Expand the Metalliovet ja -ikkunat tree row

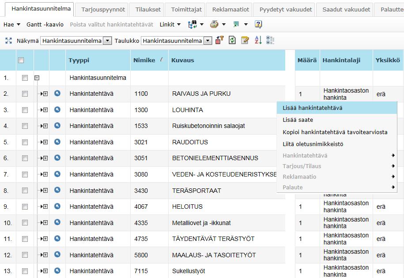click(45, 223)
